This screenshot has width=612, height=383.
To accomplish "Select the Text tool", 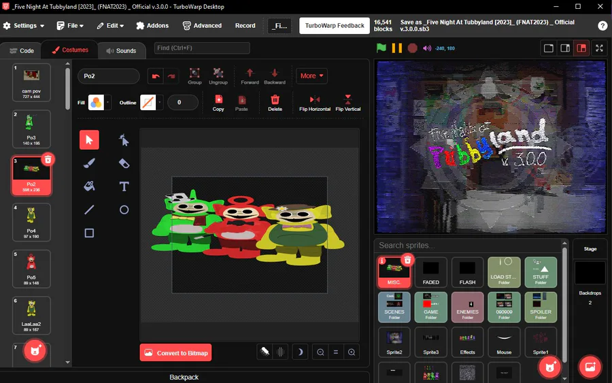I will (x=124, y=186).
